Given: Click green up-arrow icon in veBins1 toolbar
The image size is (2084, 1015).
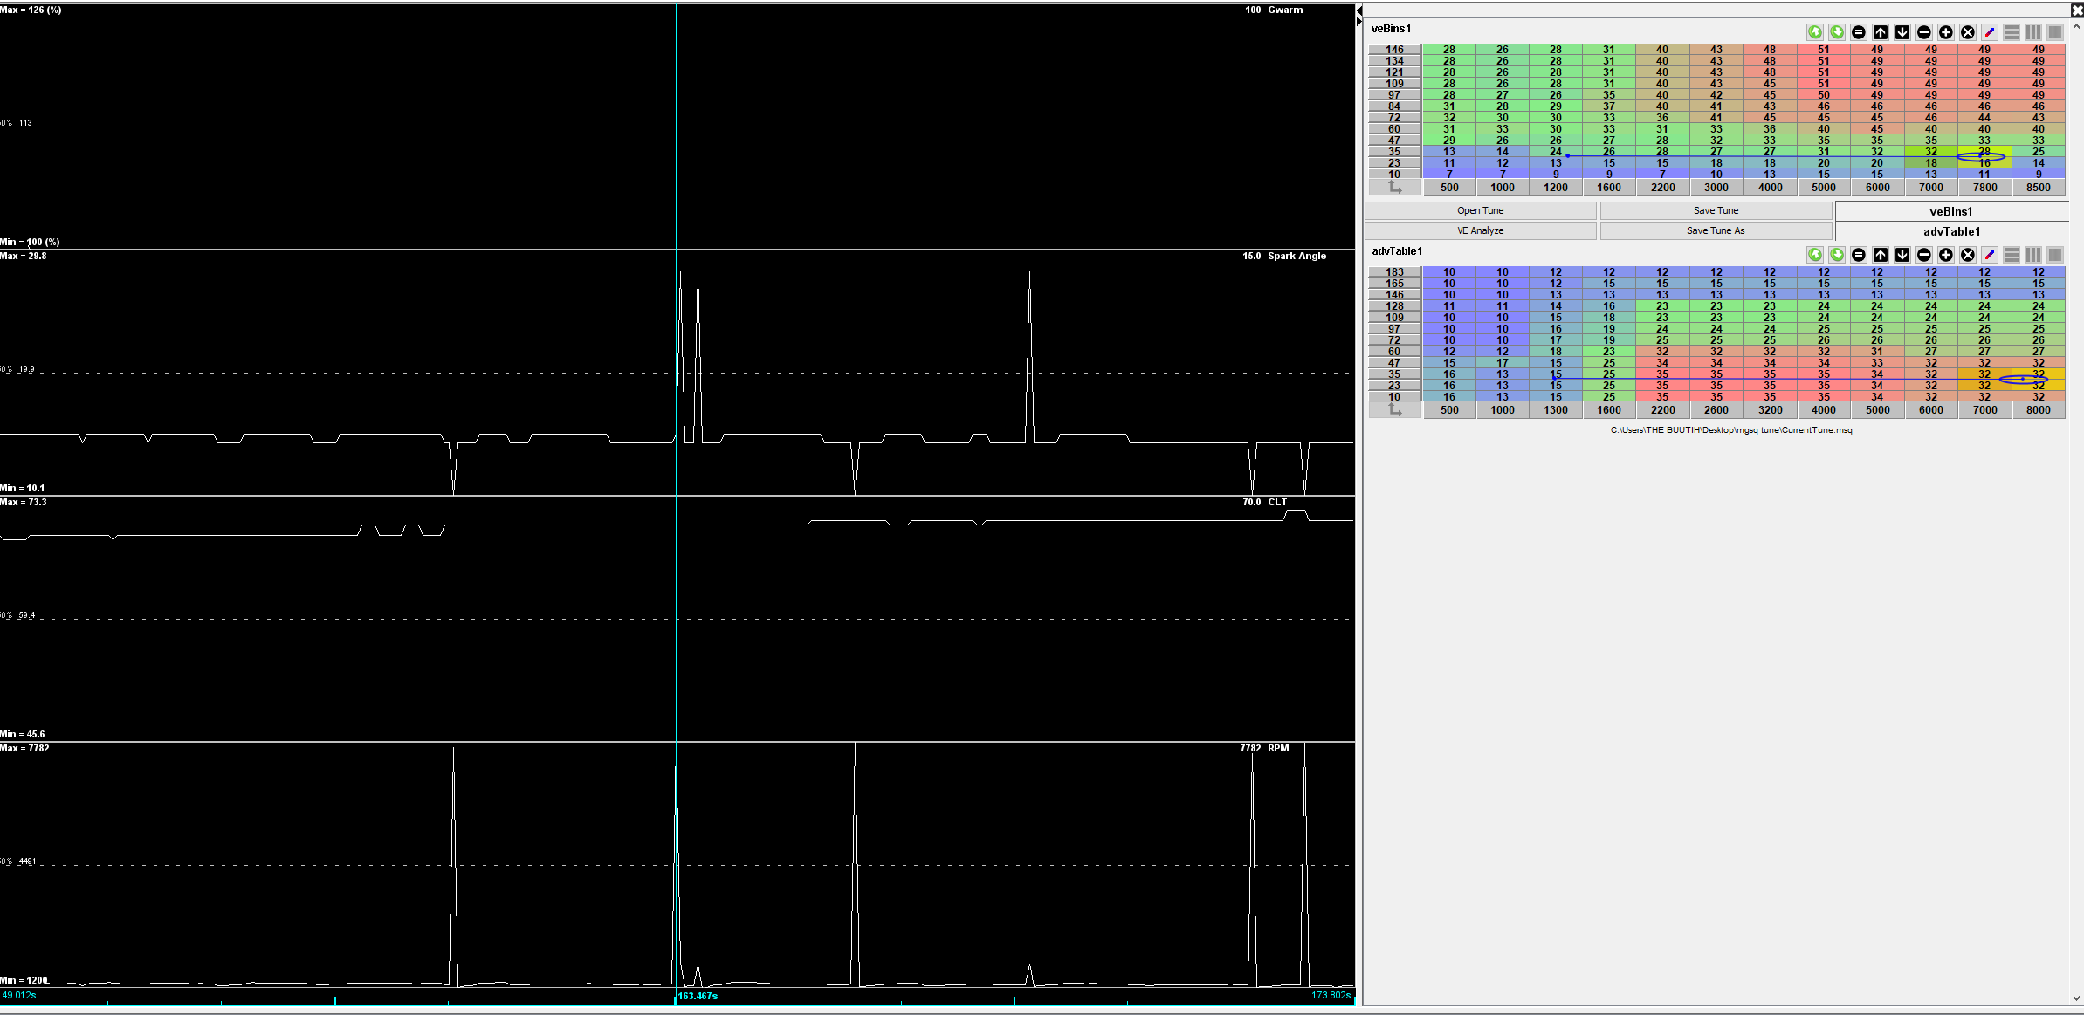Looking at the screenshot, I should pyautogui.click(x=1815, y=32).
